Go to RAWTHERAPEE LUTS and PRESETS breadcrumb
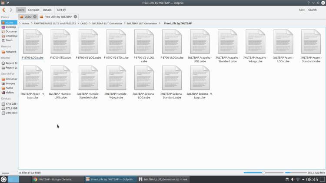 point(55,23)
